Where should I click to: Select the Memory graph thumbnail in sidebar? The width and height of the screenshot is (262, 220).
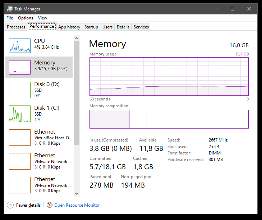[x=20, y=67]
